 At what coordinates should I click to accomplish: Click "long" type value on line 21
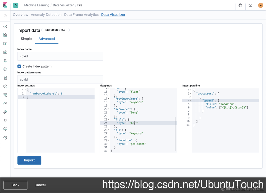tap(134, 112)
